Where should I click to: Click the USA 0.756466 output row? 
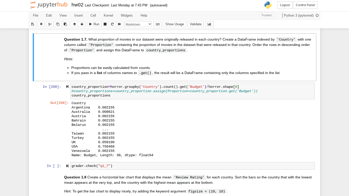coord(93,146)
